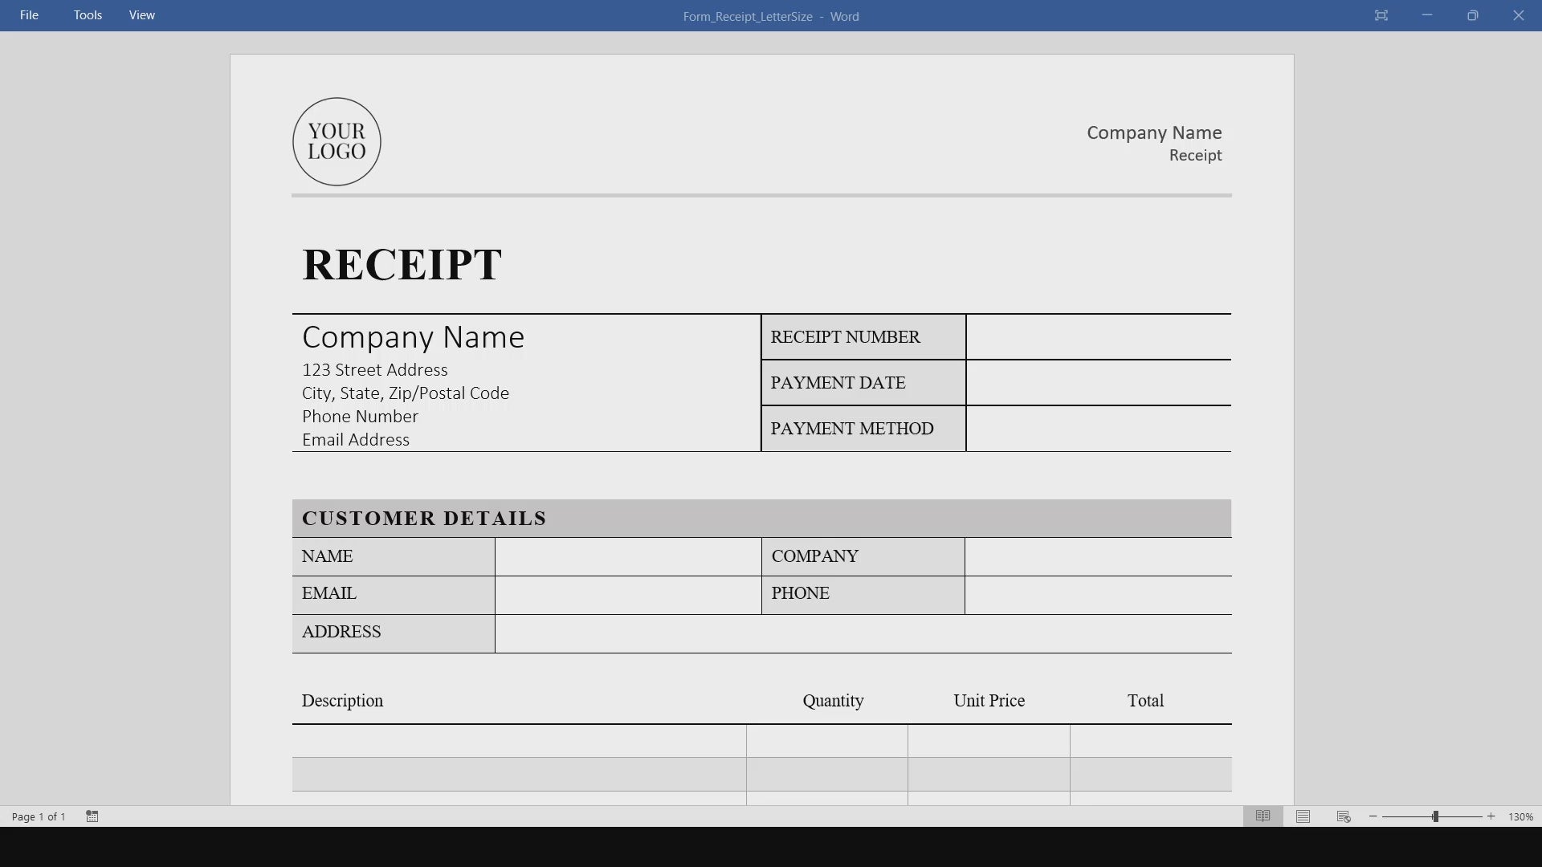
Task: Toggle auto-hide reading toolbar icon
Action: tap(1381, 15)
